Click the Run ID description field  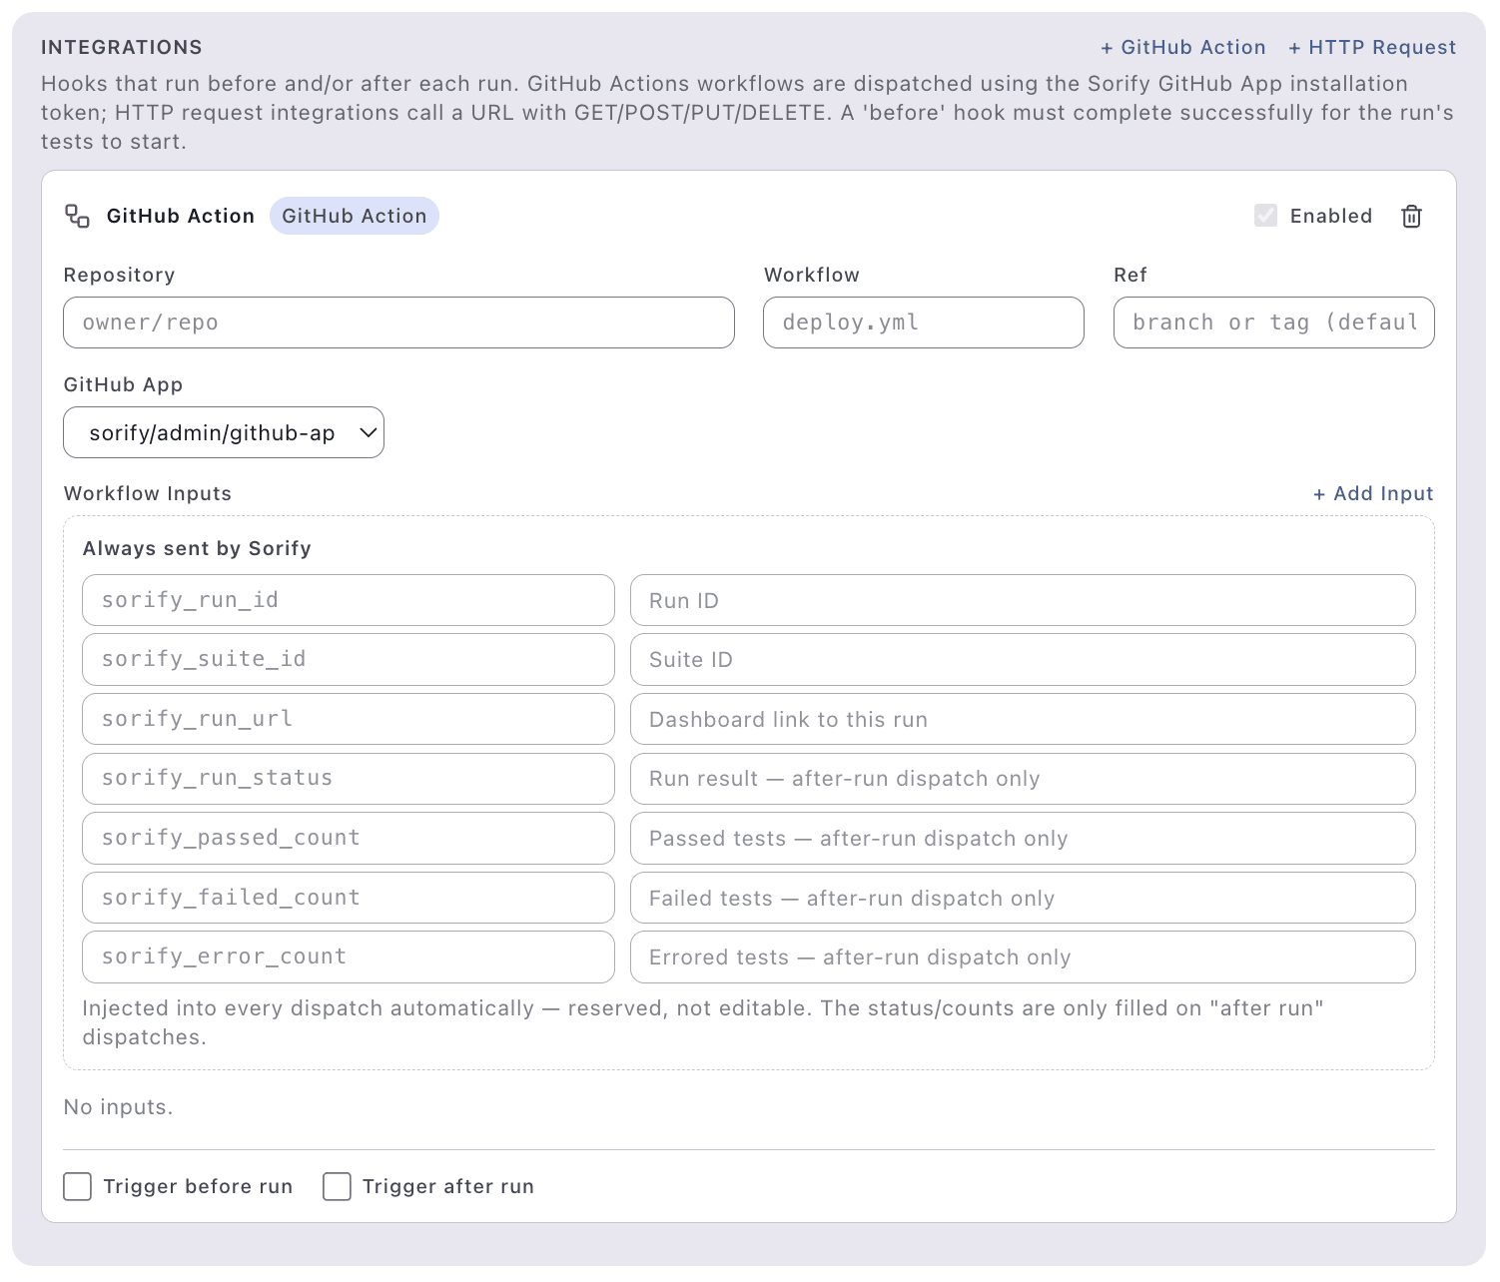1023,600
